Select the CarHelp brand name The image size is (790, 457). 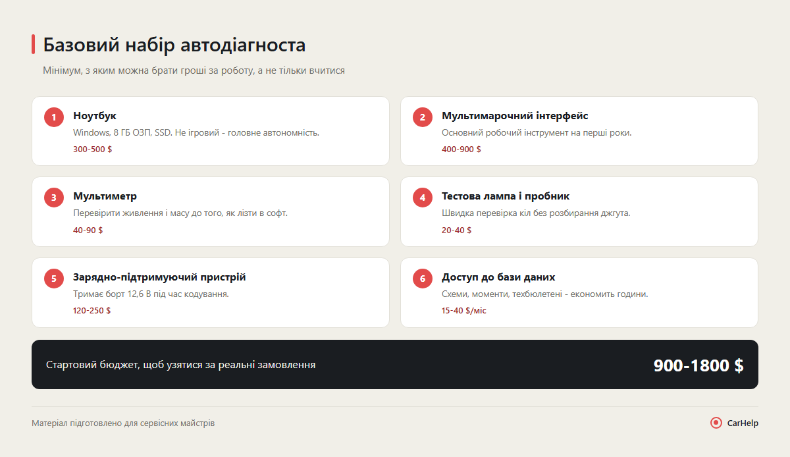click(x=743, y=423)
